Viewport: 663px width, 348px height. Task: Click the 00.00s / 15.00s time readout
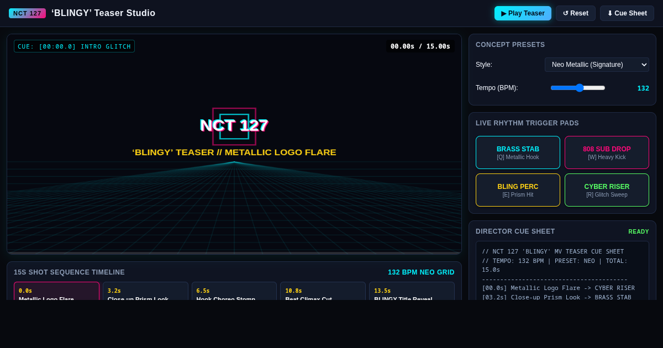(x=420, y=46)
